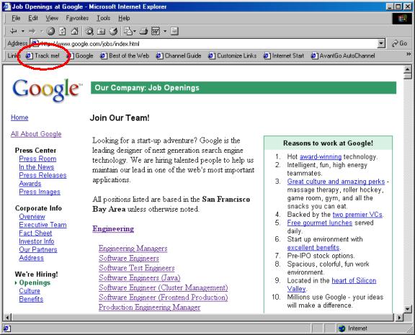Viewport: 415px width, 335px height.
Task: Open the Software Engineers (Java) link
Action: pos(140,278)
